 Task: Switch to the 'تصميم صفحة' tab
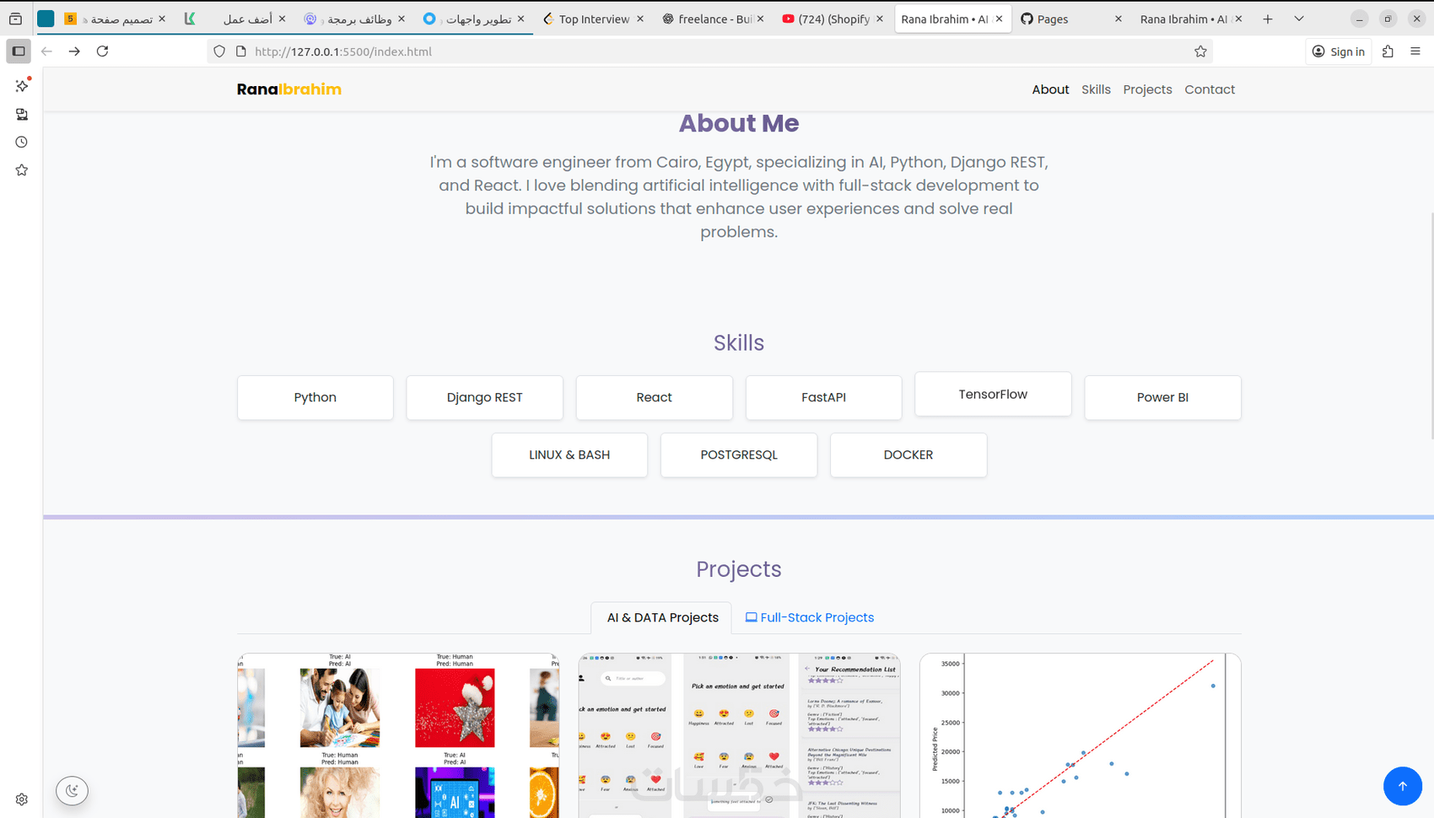[x=115, y=19]
